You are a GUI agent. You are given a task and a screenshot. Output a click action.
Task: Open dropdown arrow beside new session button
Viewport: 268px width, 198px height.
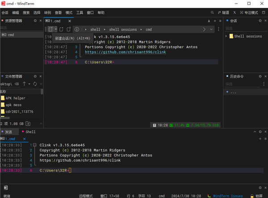56,29
